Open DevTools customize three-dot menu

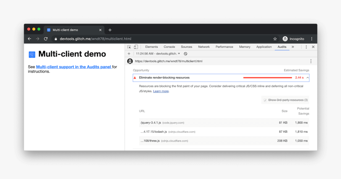coord(306,47)
